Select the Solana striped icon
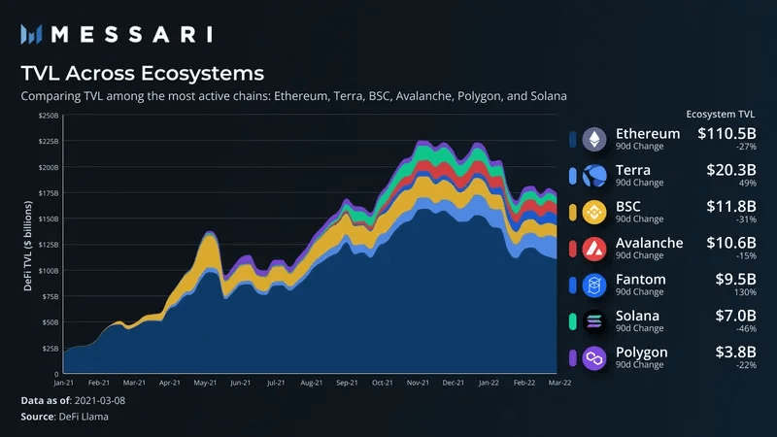 point(593,319)
